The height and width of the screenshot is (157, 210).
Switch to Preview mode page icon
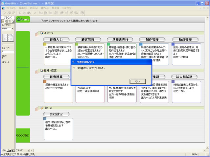point(13,21)
